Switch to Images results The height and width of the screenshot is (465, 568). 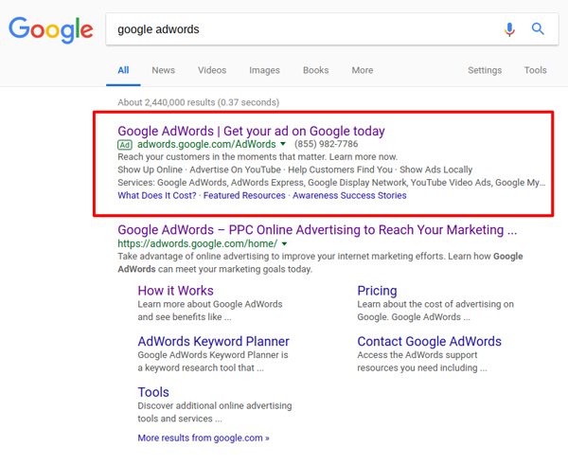[x=264, y=70]
